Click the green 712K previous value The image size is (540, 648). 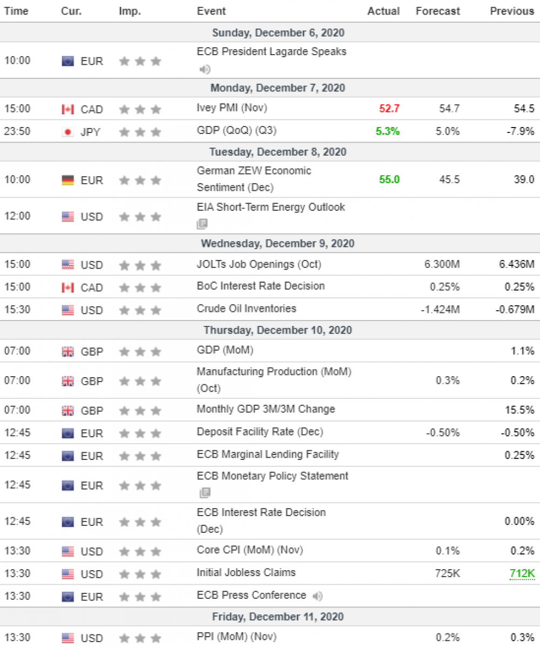point(522,573)
